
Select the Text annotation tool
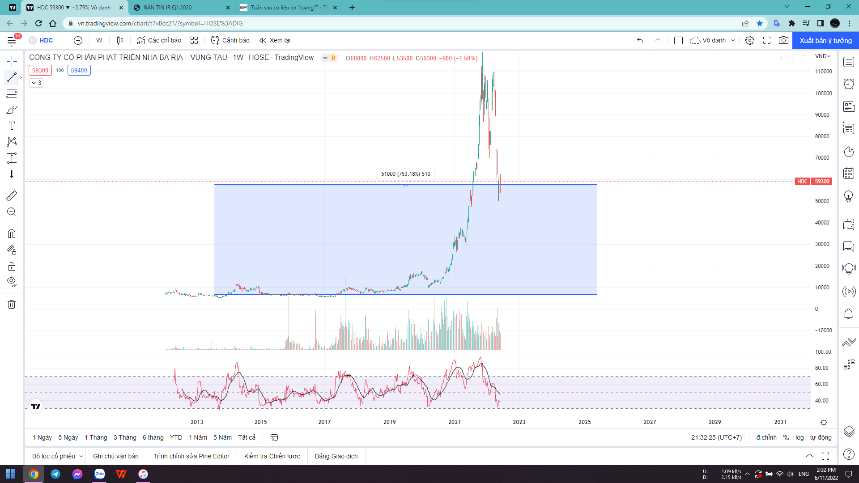tap(12, 126)
